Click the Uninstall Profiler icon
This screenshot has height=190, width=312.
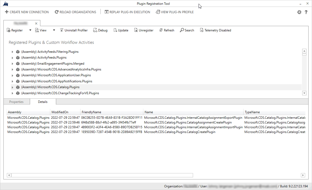pyautogui.click(x=62, y=30)
